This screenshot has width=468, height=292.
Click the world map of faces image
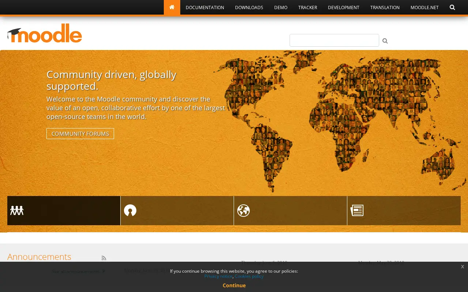click(340, 120)
